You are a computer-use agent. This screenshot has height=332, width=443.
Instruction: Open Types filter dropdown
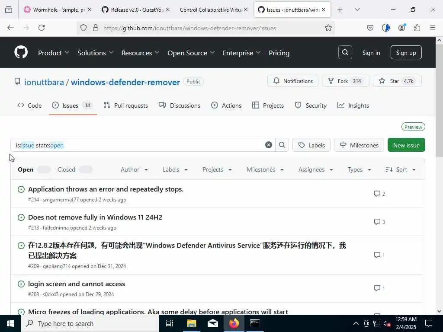(x=359, y=169)
